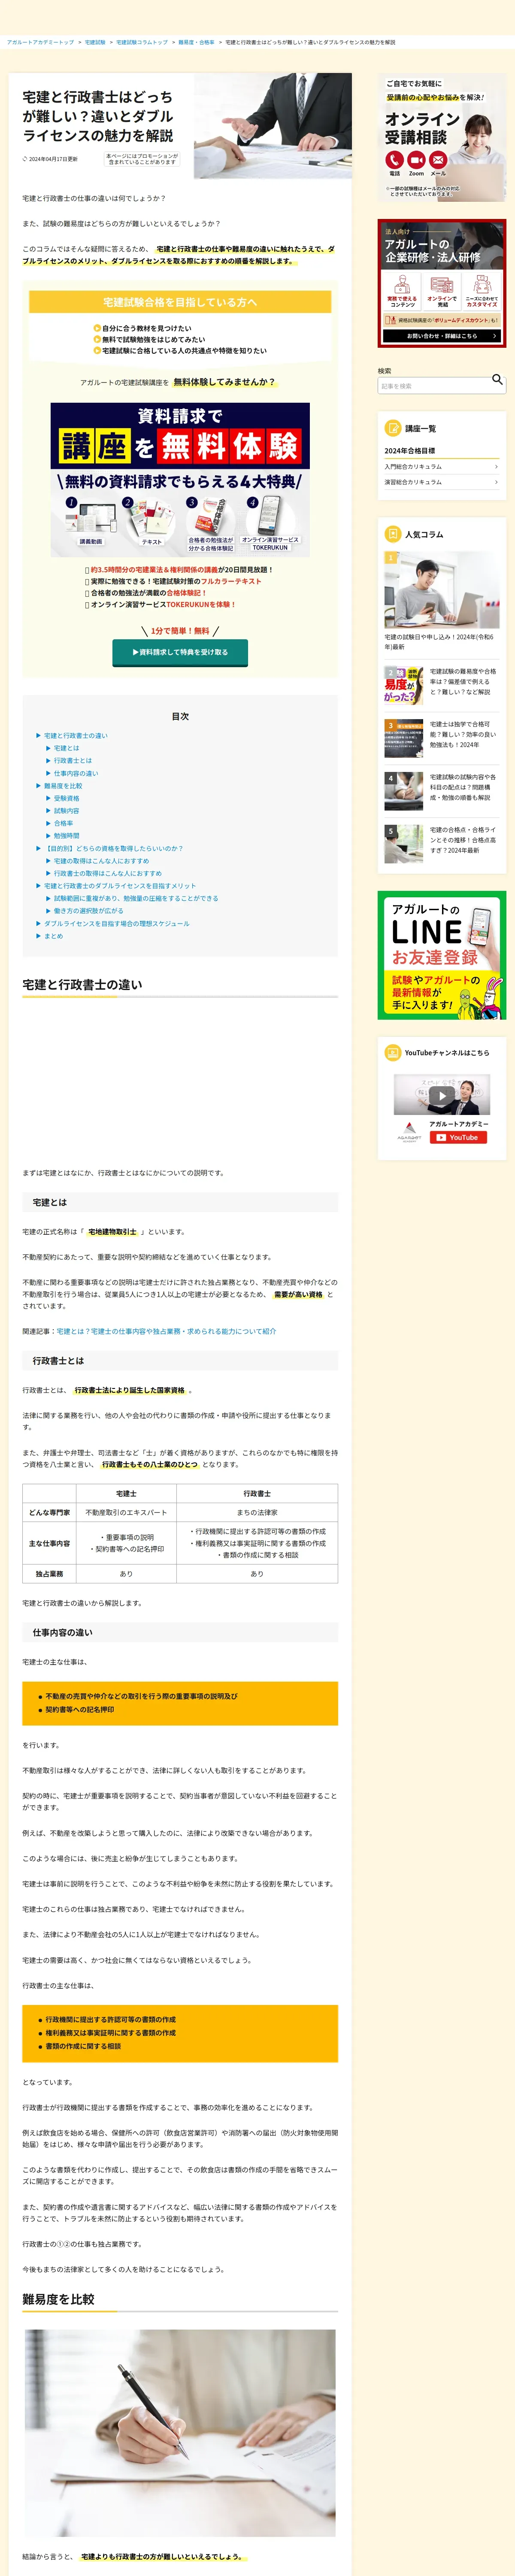This screenshot has height=2576, width=515.
Task: Click the まちの法律家 table cell
Action: click(257, 1512)
